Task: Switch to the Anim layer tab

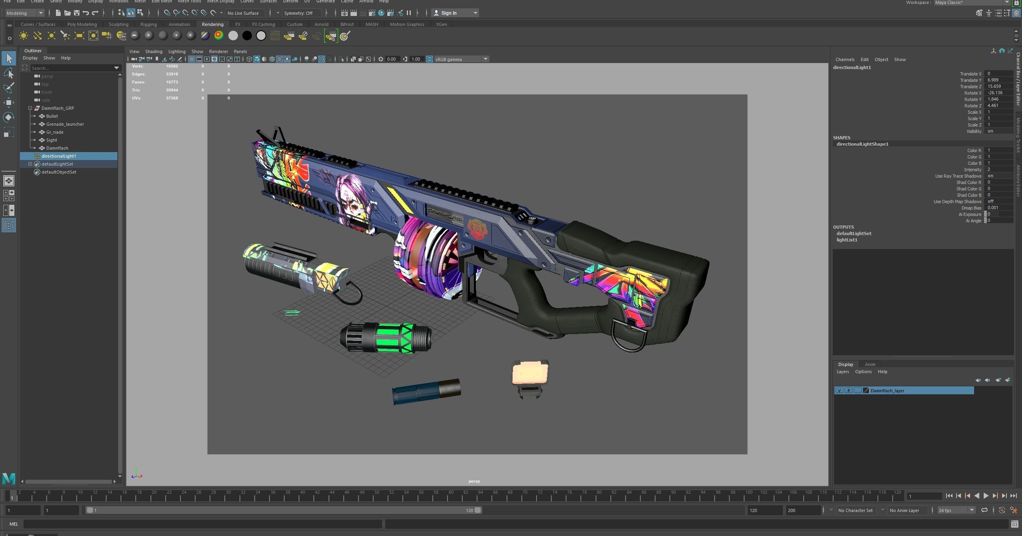Action: coord(870,364)
